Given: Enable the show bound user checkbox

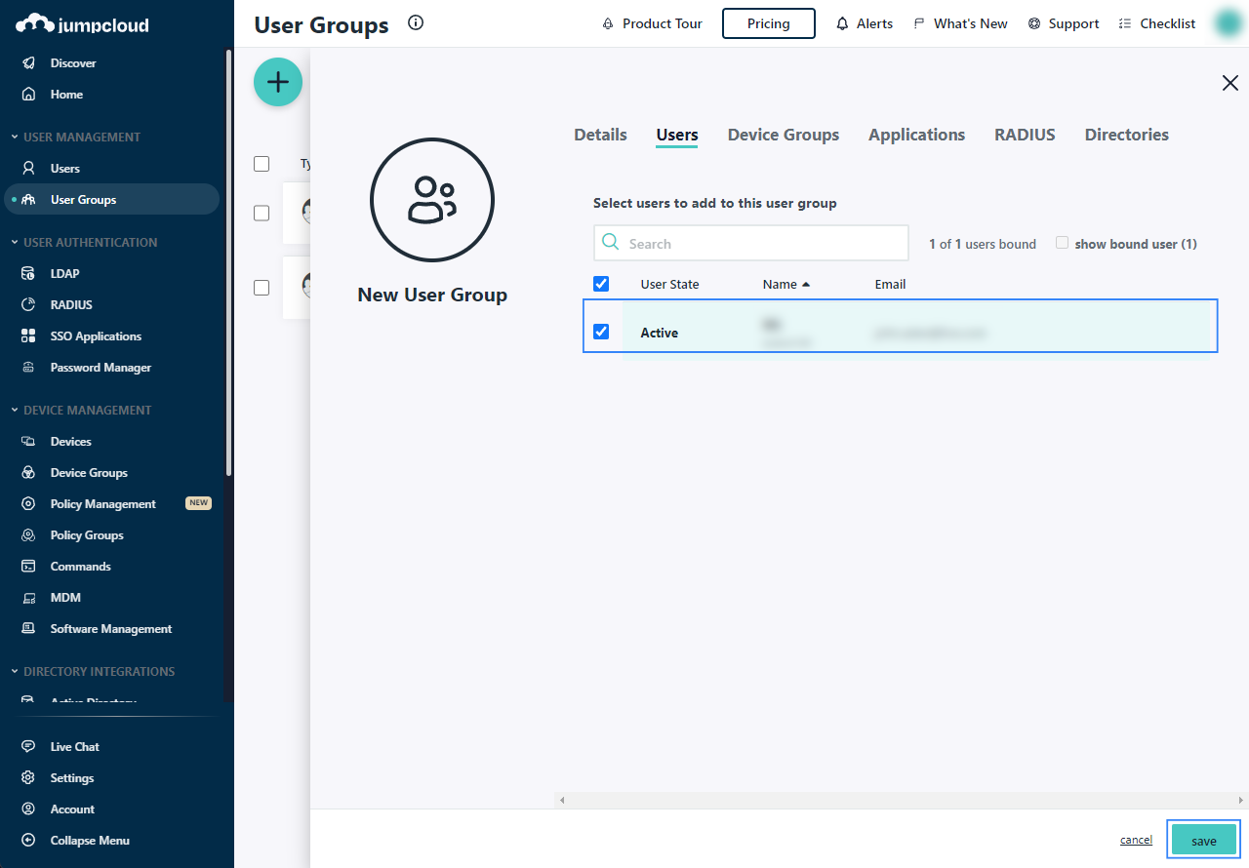Looking at the screenshot, I should [x=1063, y=243].
